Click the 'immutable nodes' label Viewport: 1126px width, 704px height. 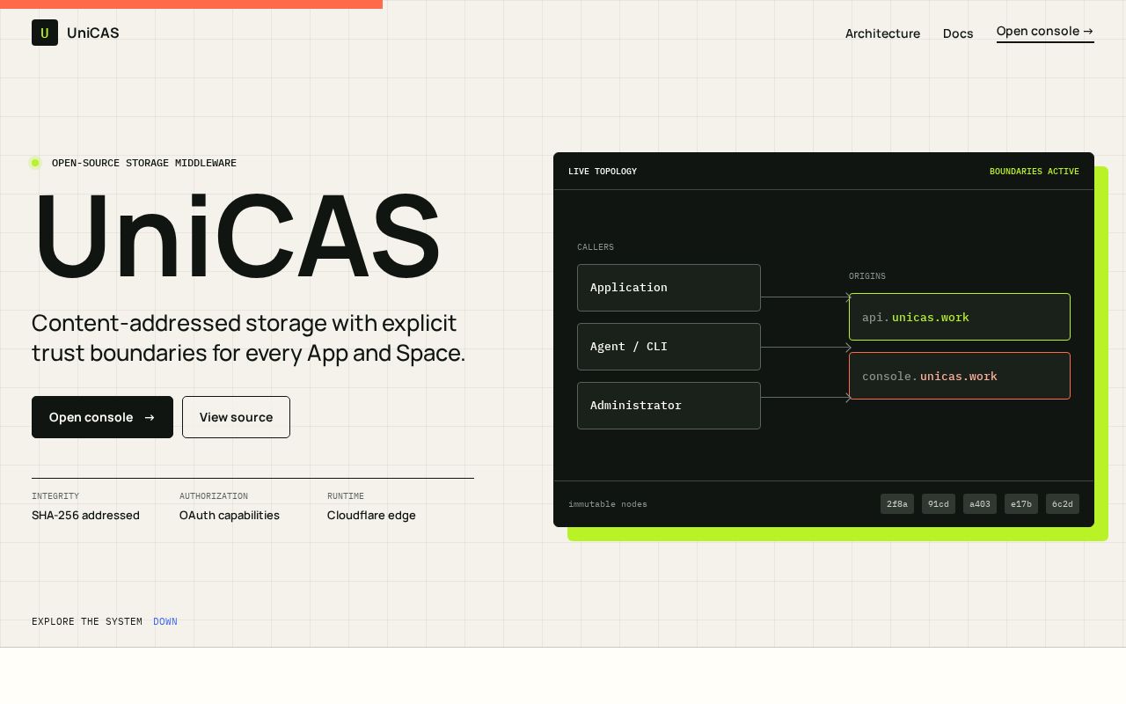608,504
